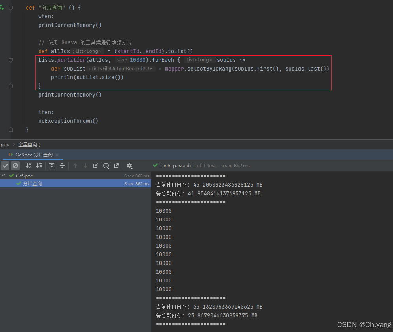Open test history clock icon
This screenshot has height=332, width=393.
coord(106,166)
